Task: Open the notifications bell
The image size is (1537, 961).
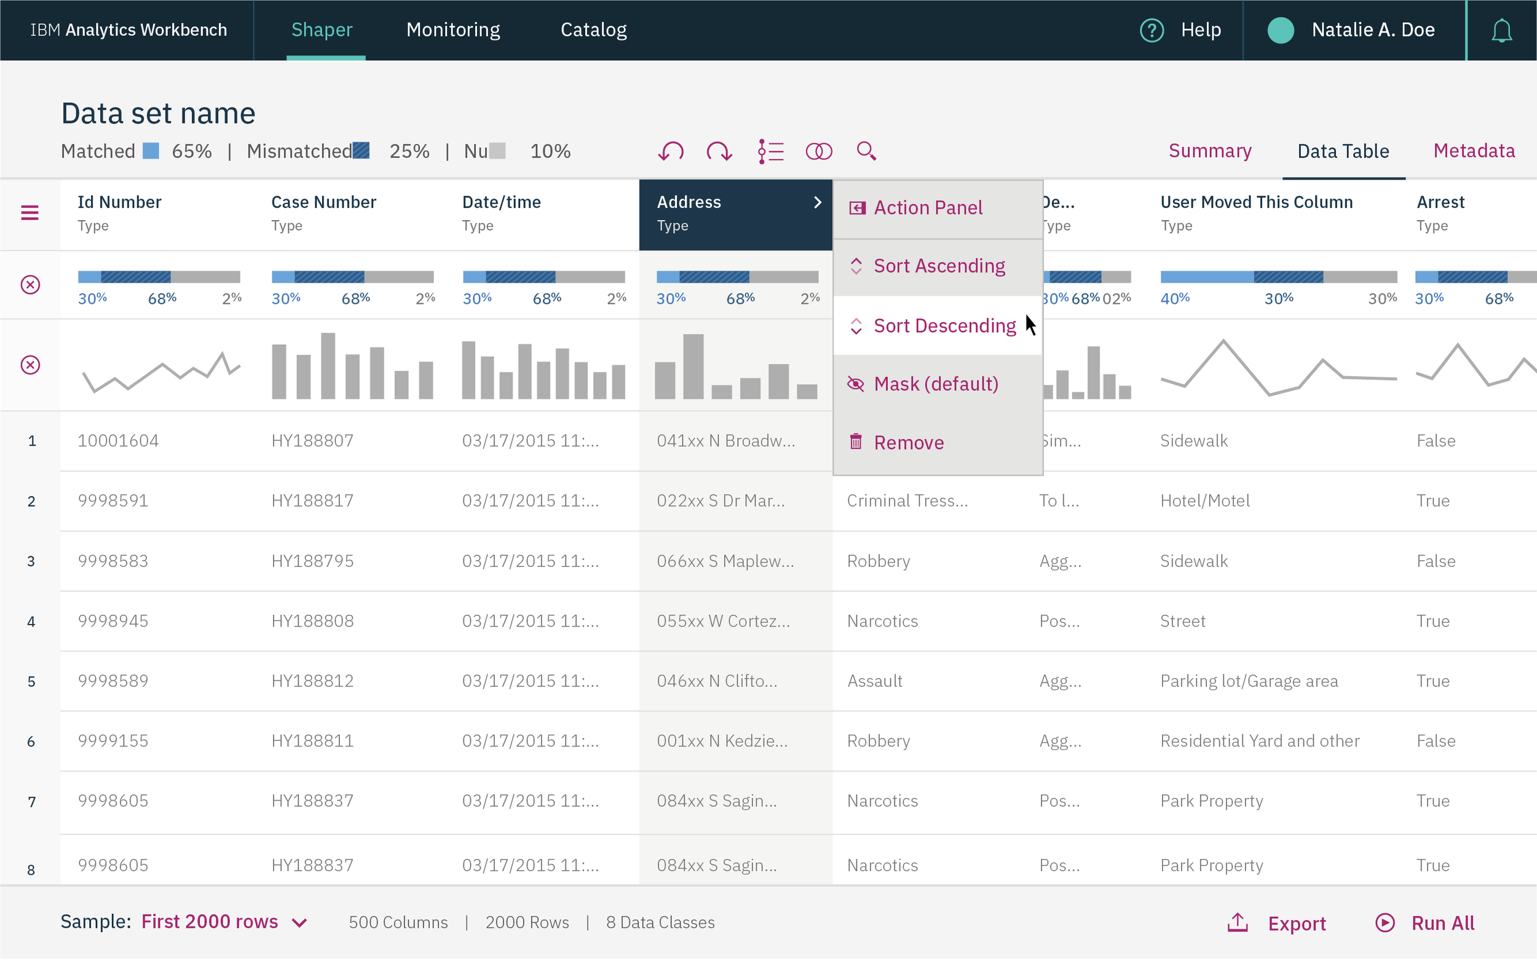Action: click(x=1501, y=31)
